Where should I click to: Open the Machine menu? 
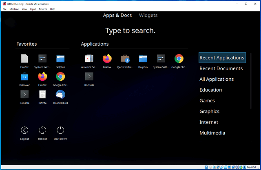[14, 9]
